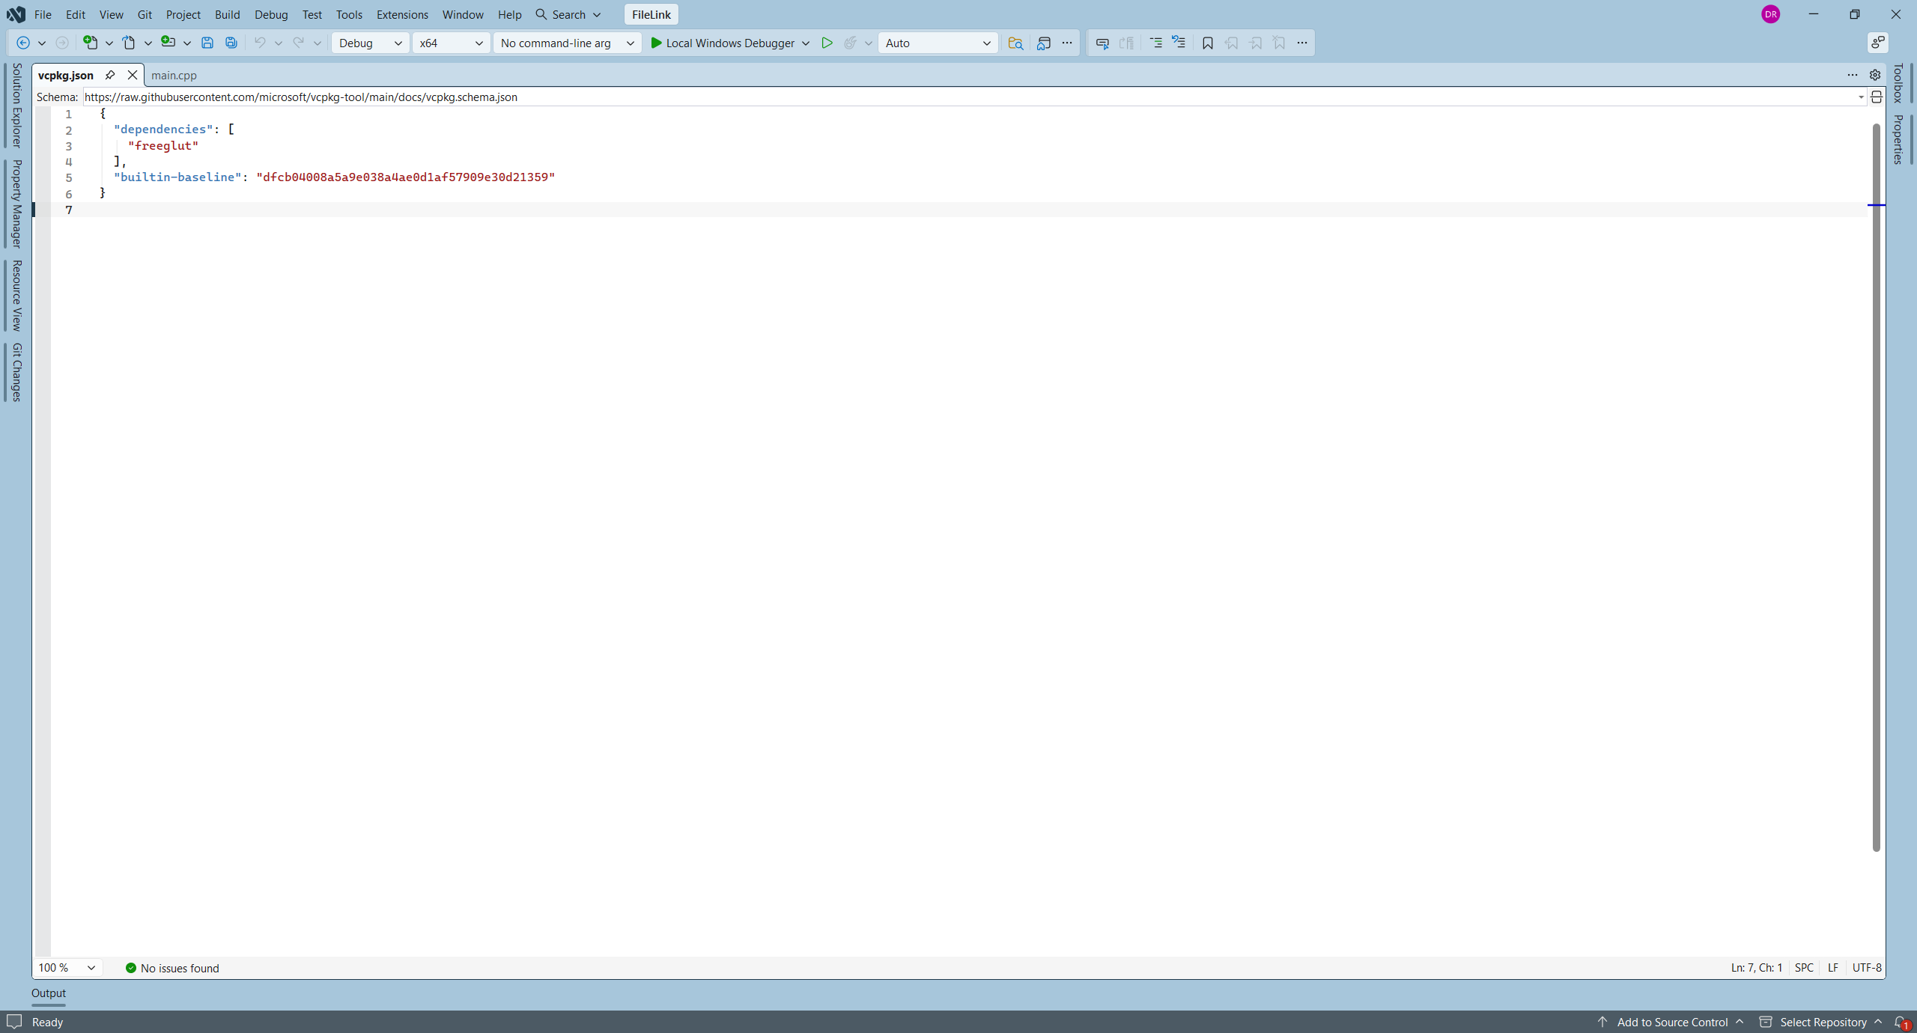The width and height of the screenshot is (1917, 1033).
Task: Toggle the SPC indentation indicator
Action: pyautogui.click(x=1805, y=968)
